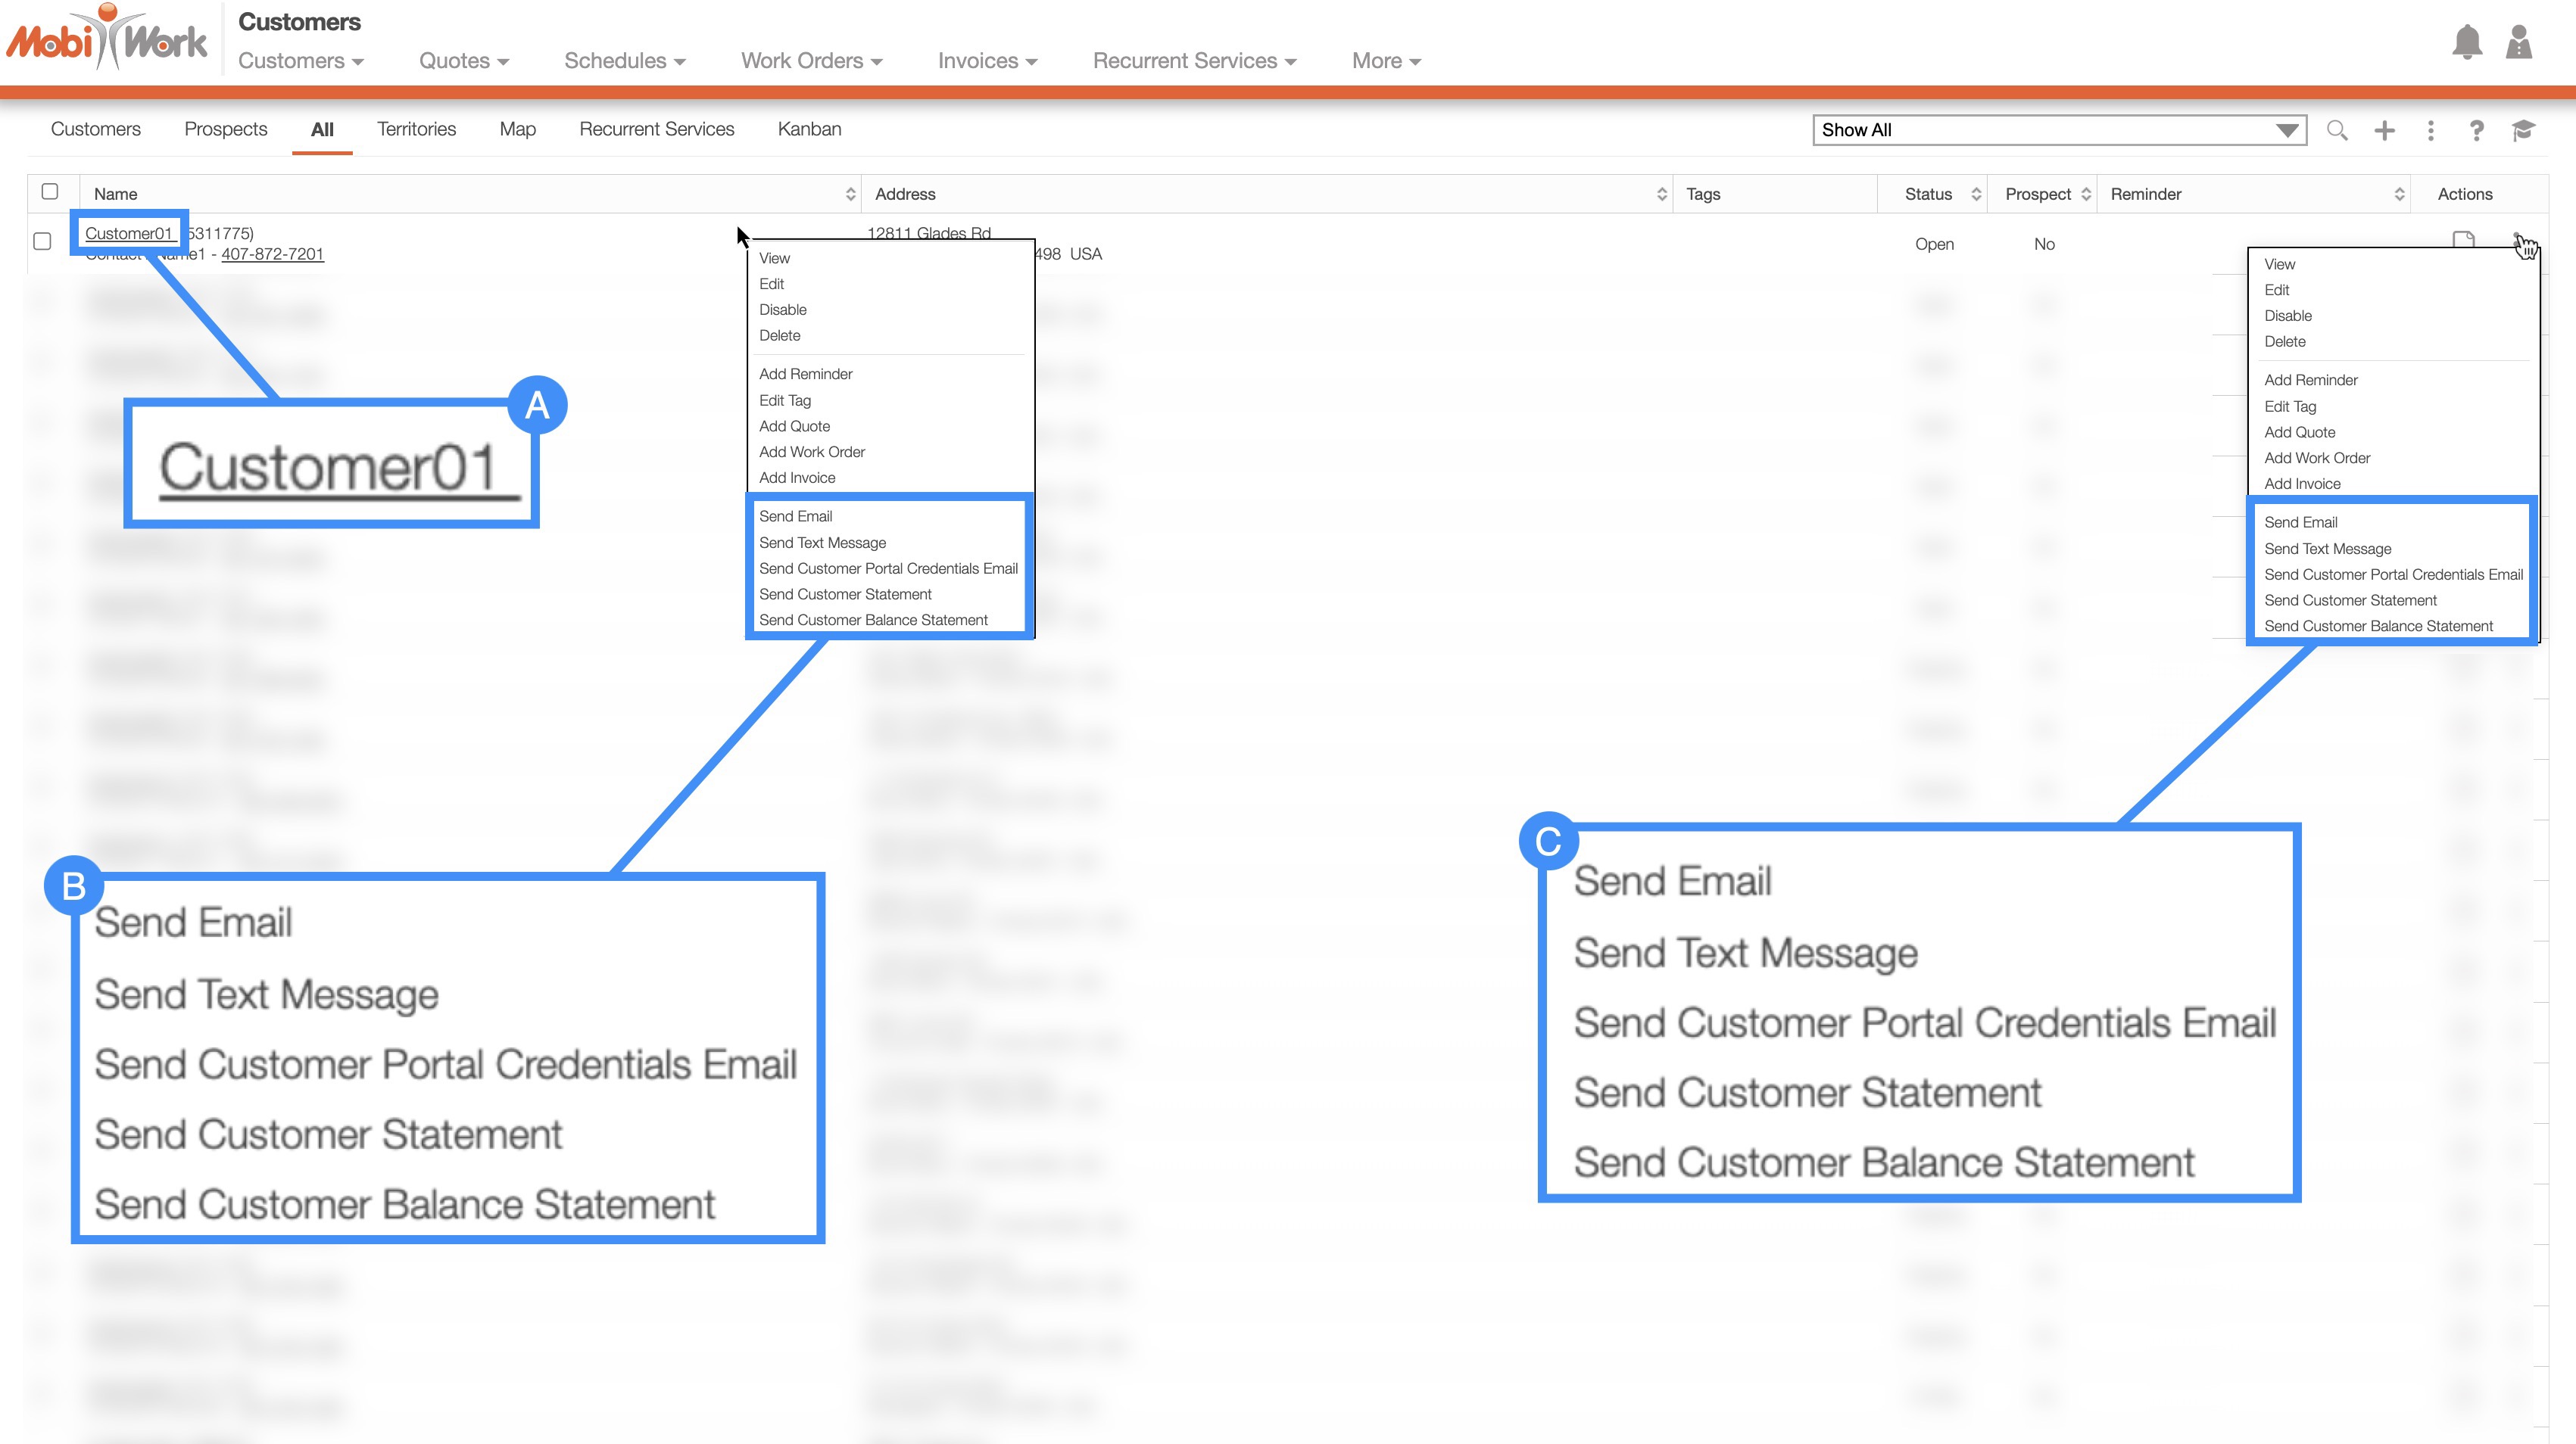Switch to the Kanban tab

point(809,129)
